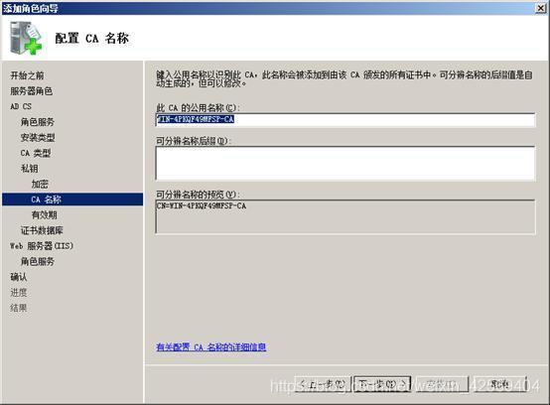Select the 加密 step
The image size is (550, 405).
[40, 184]
